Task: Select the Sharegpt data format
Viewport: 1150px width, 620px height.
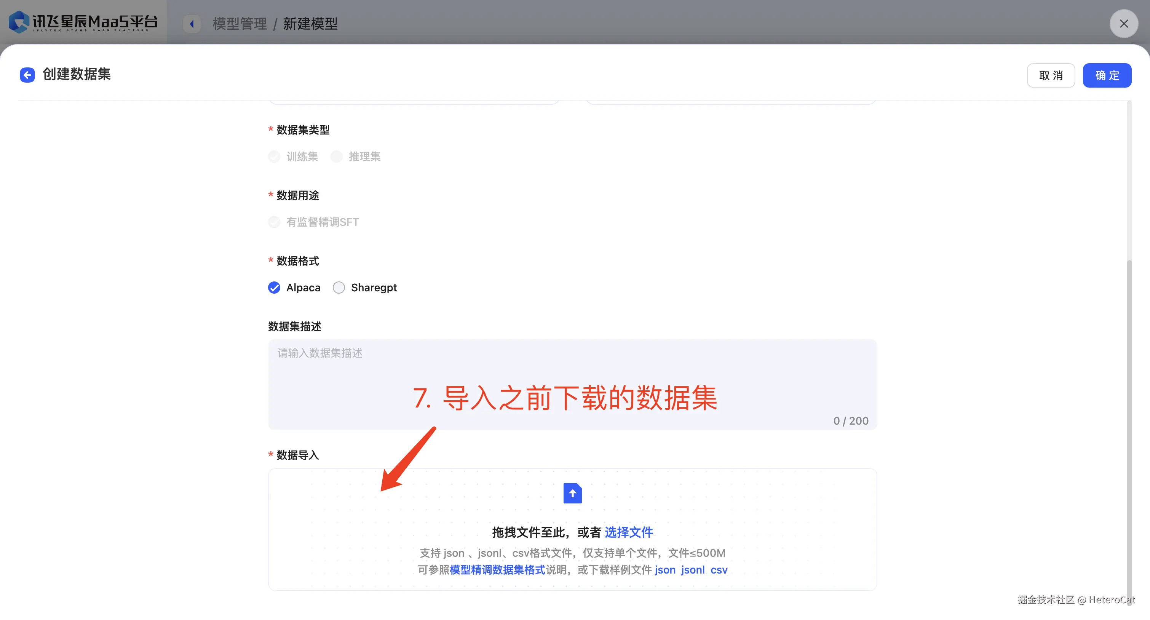Action: (339, 288)
